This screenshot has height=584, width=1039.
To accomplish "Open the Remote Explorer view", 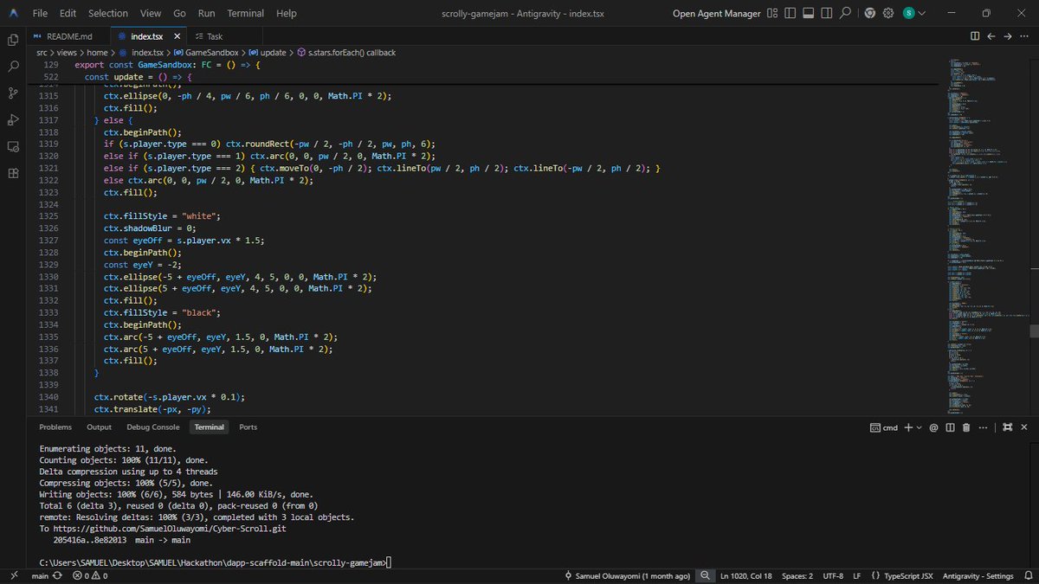I will click(13, 146).
